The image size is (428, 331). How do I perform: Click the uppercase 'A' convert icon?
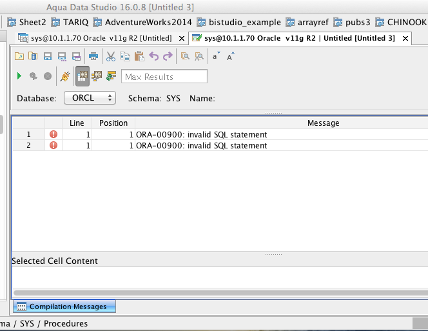pyautogui.click(x=230, y=56)
